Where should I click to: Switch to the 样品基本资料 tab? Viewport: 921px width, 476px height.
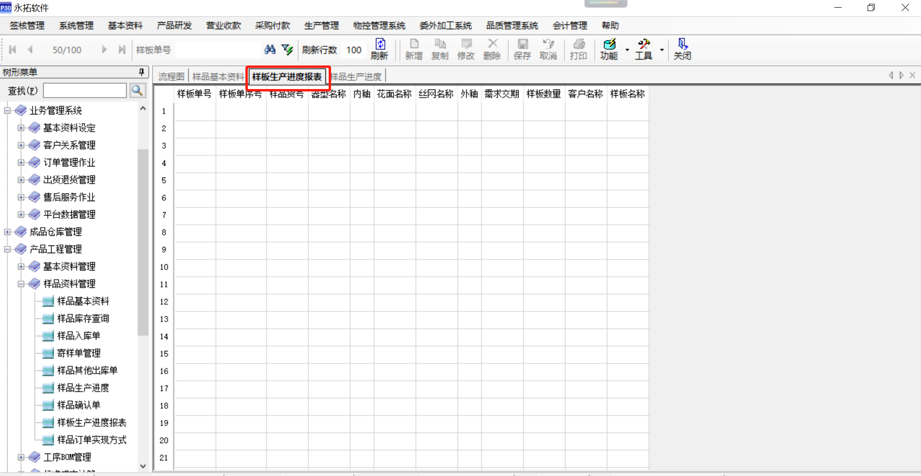[218, 77]
